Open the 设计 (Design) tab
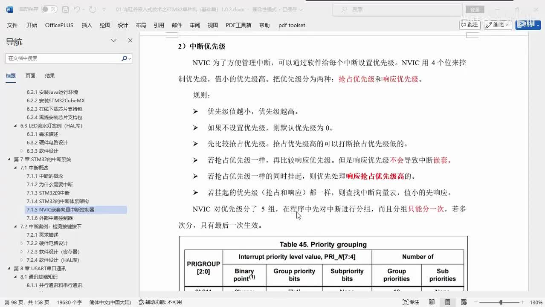The image size is (545, 307). 123,25
